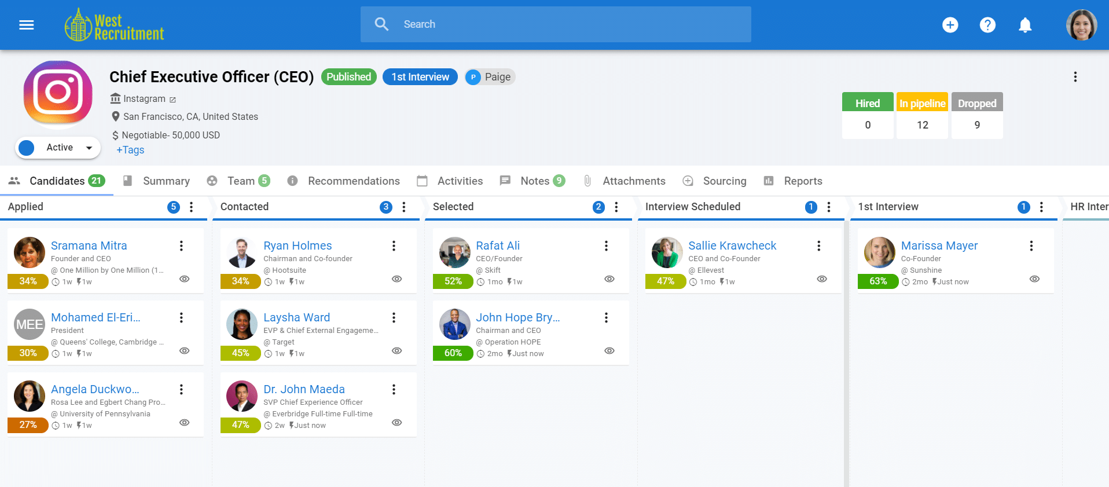This screenshot has height=487, width=1109.
Task: Go to the Recommendations tab
Action: click(x=343, y=181)
